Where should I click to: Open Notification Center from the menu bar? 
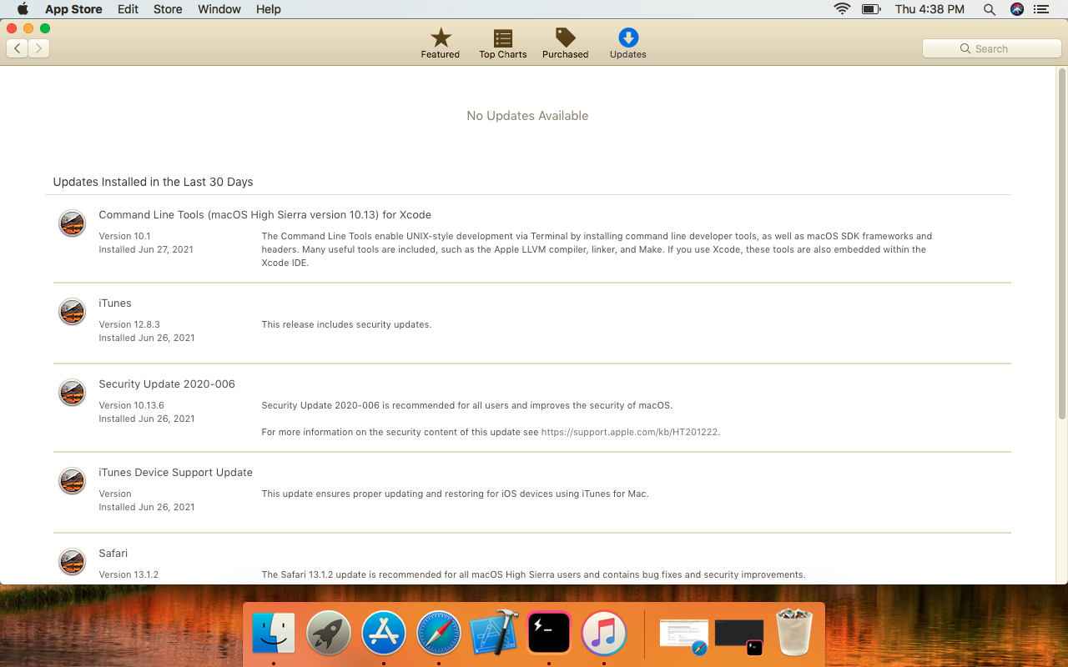click(1040, 9)
